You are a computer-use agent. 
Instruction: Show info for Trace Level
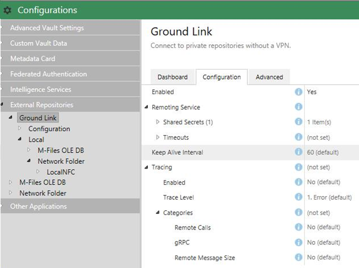point(299,197)
